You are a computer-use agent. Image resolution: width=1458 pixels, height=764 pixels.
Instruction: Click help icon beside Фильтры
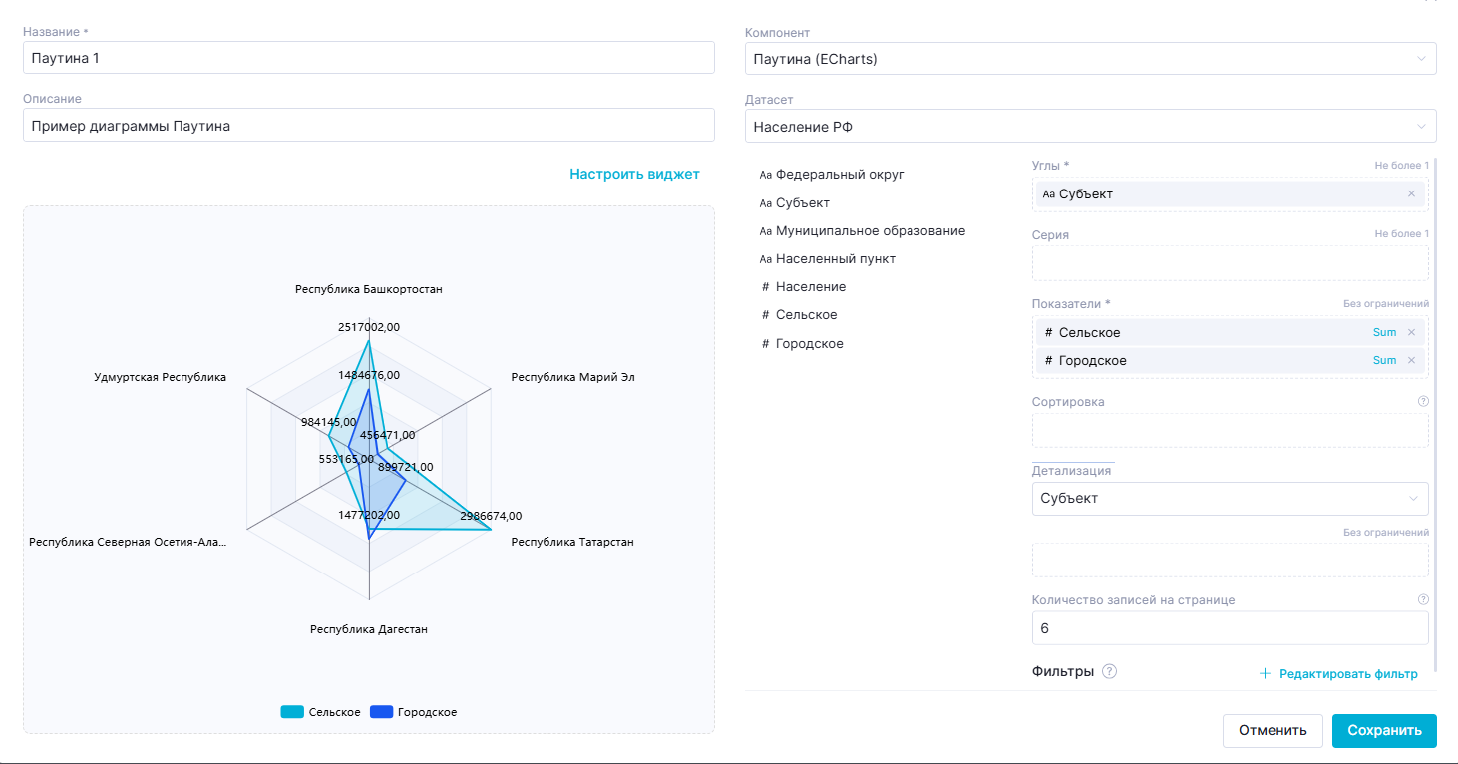(x=1109, y=672)
